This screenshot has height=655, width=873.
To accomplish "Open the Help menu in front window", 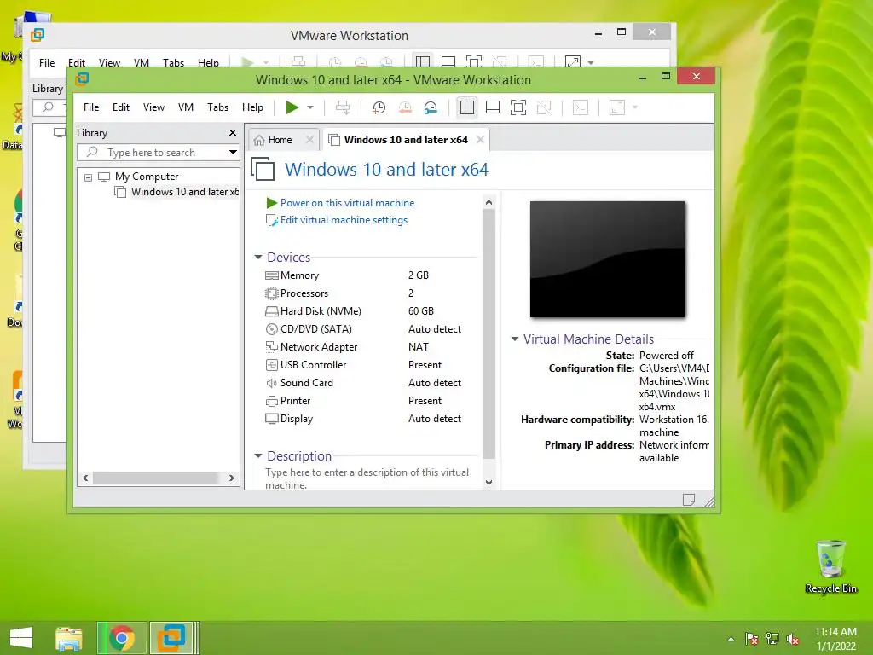I will click(x=252, y=107).
